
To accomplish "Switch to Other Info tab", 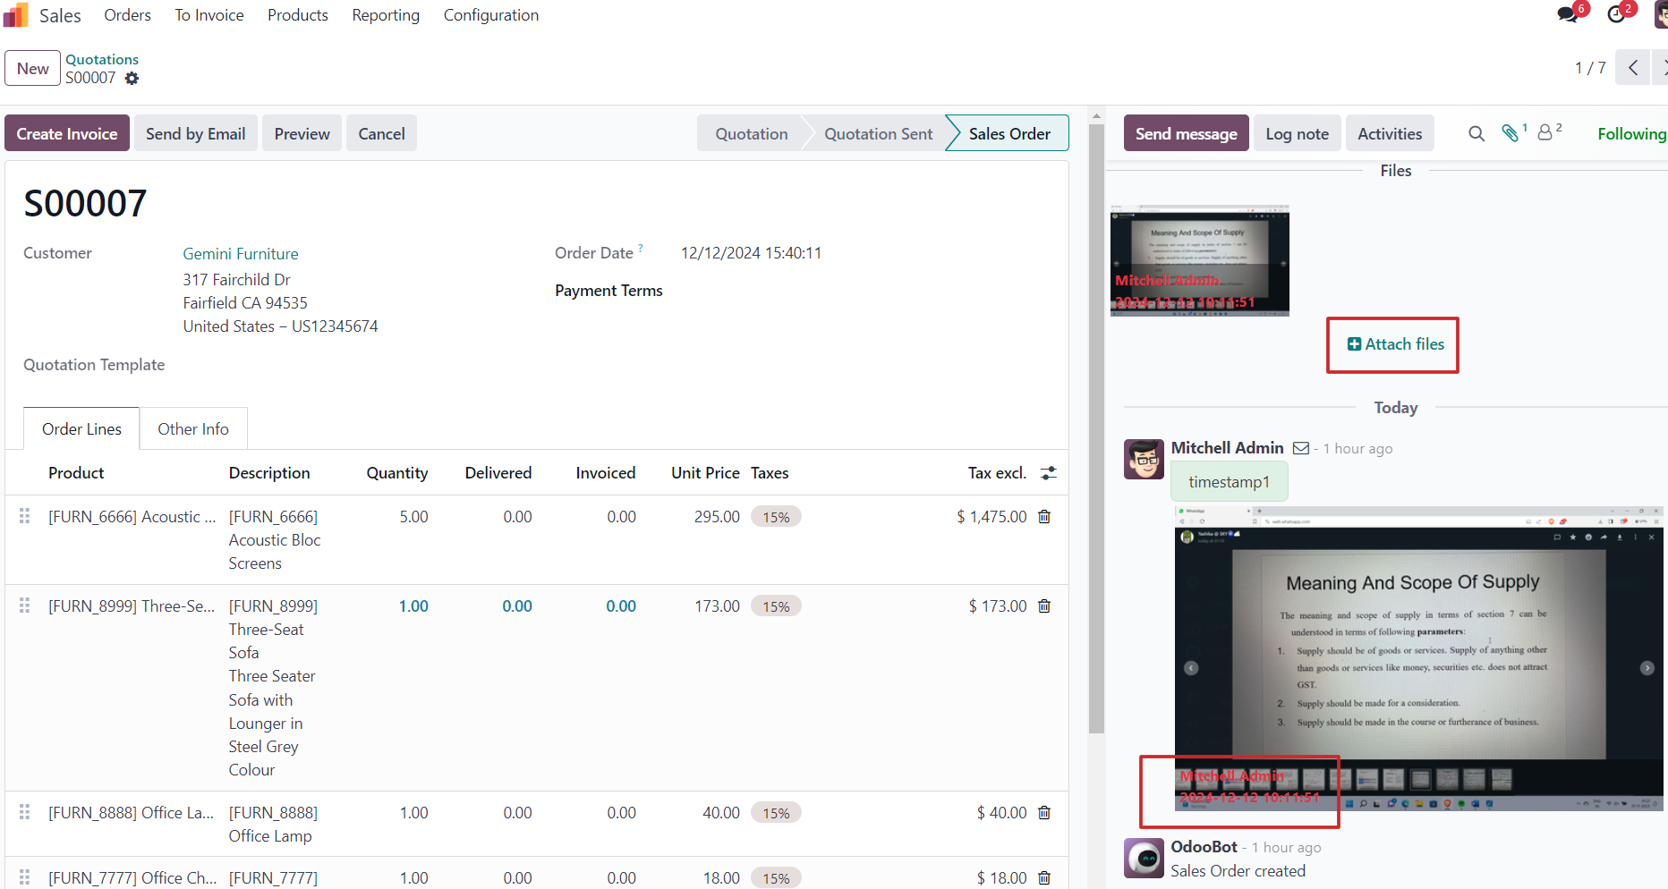I will [193, 429].
